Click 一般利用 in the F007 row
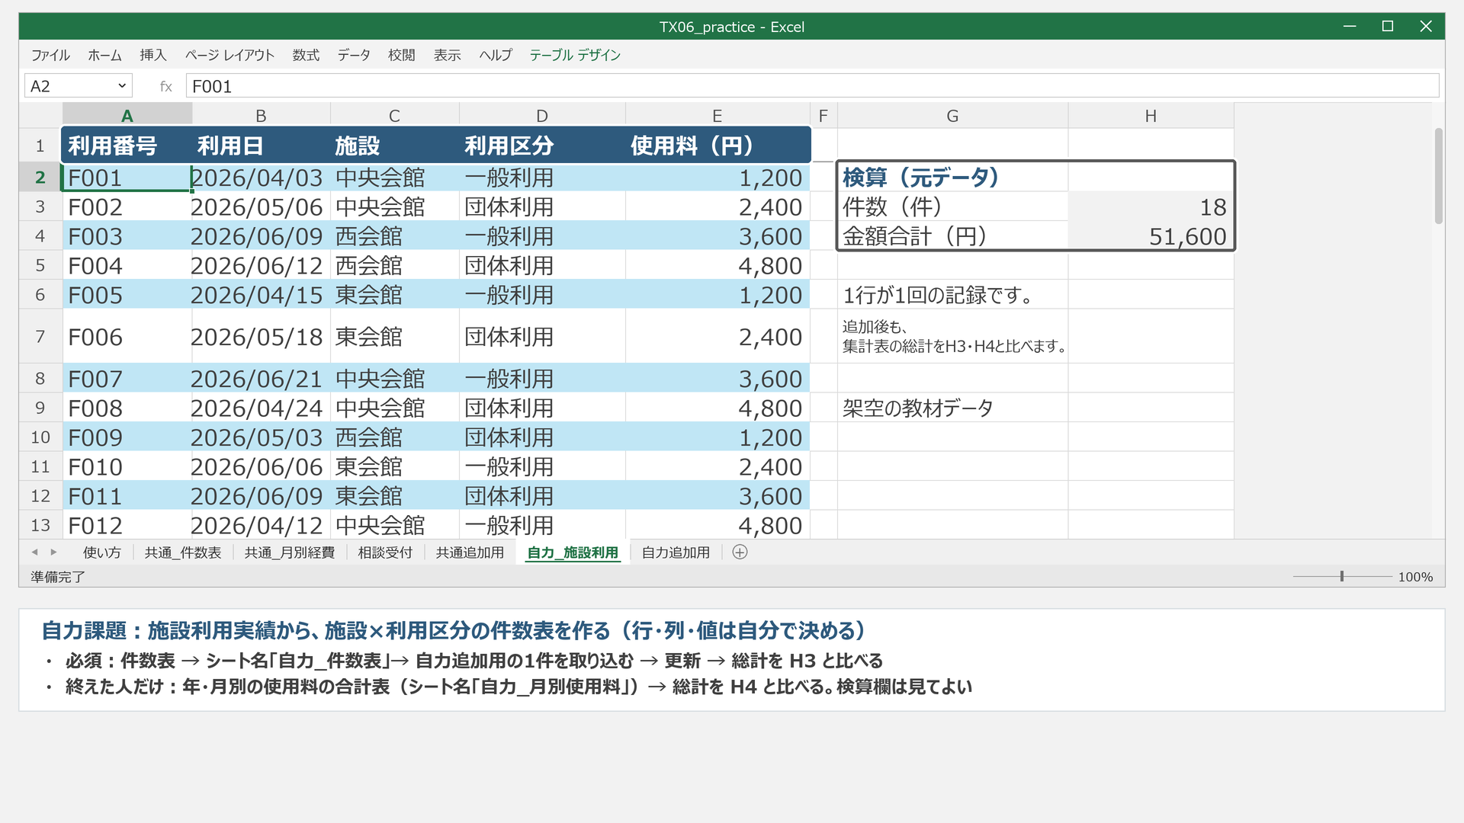Viewport: 1464px width, 823px height. [x=542, y=379]
